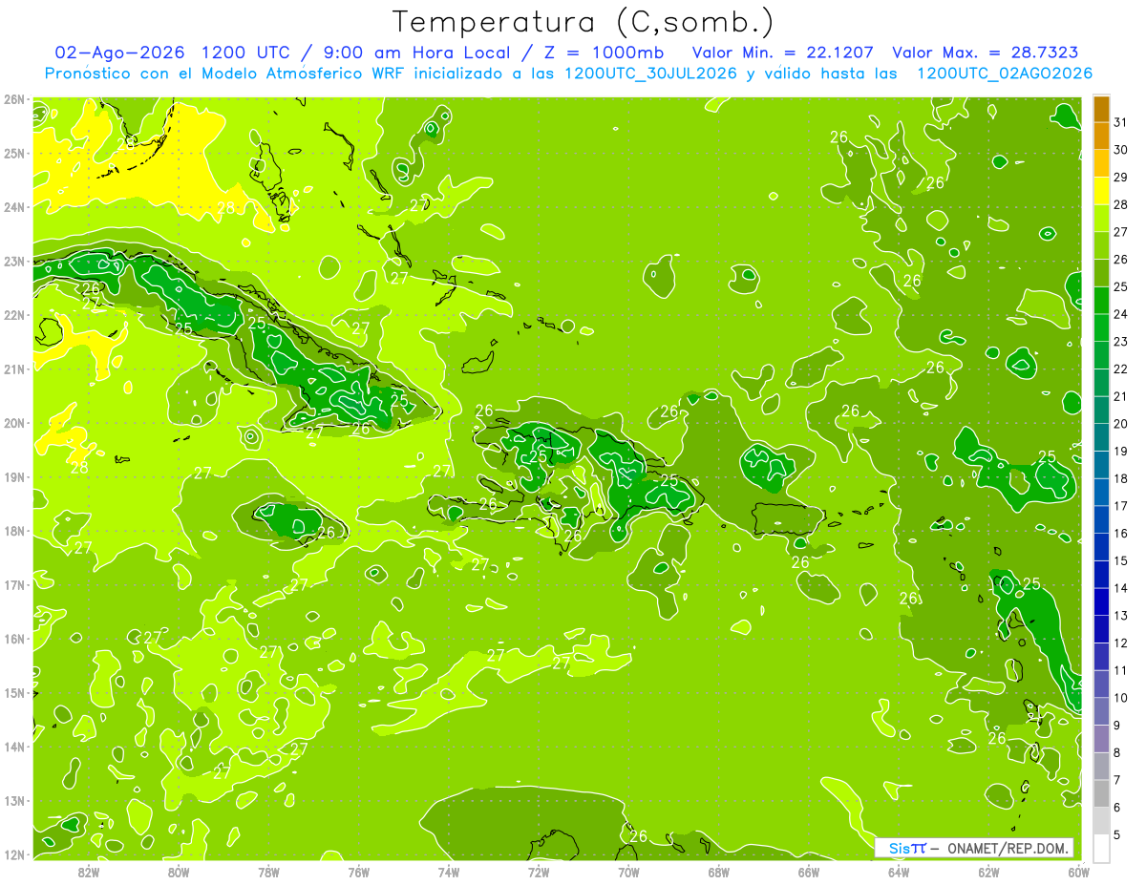Click the gray legend swatch between 6 and 7
1146x885 pixels.
click(x=1101, y=793)
